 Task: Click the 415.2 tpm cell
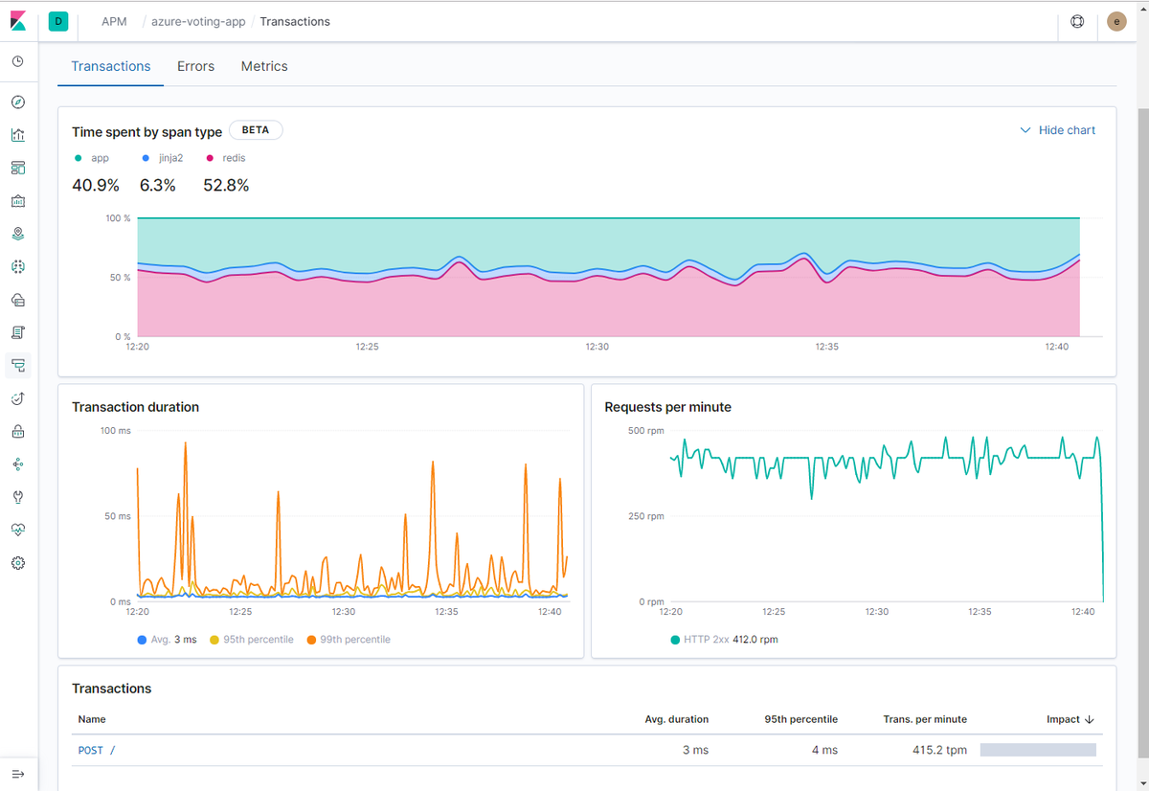pyautogui.click(x=940, y=751)
